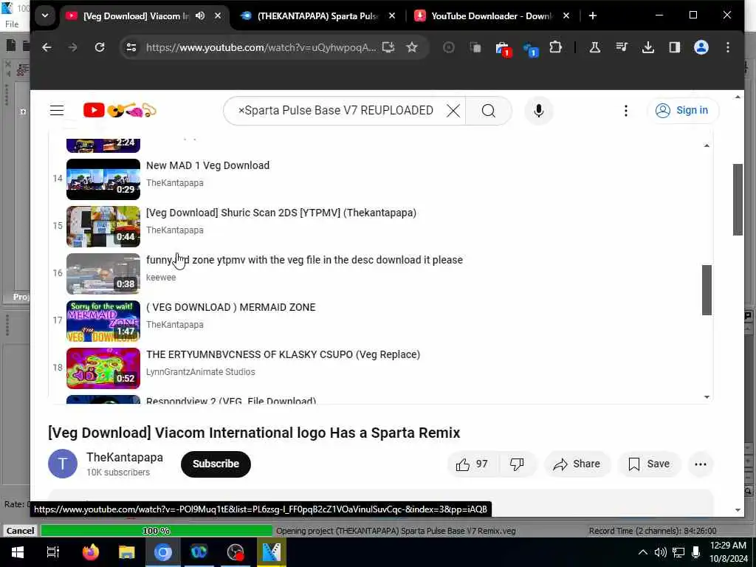Open media controls icon in toolbar
Image resolution: width=756 pixels, height=567 pixels.
[622, 47]
